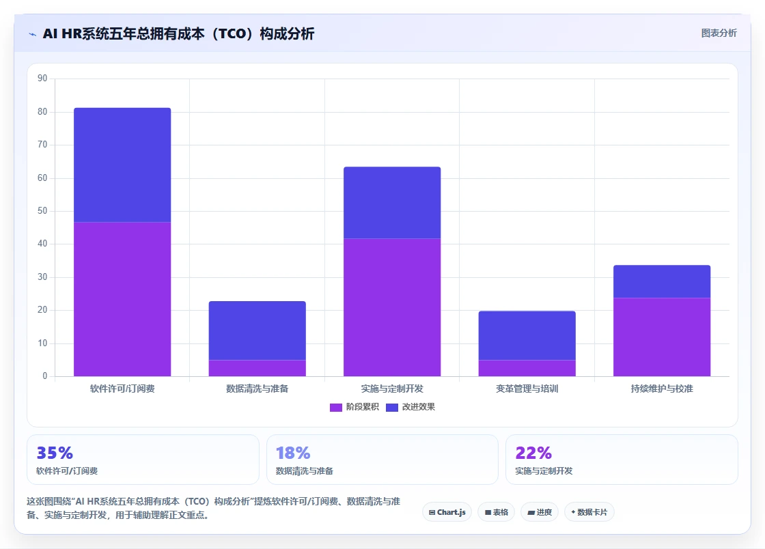Click the 图表分析 label in header

pyautogui.click(x=719, y=33)
